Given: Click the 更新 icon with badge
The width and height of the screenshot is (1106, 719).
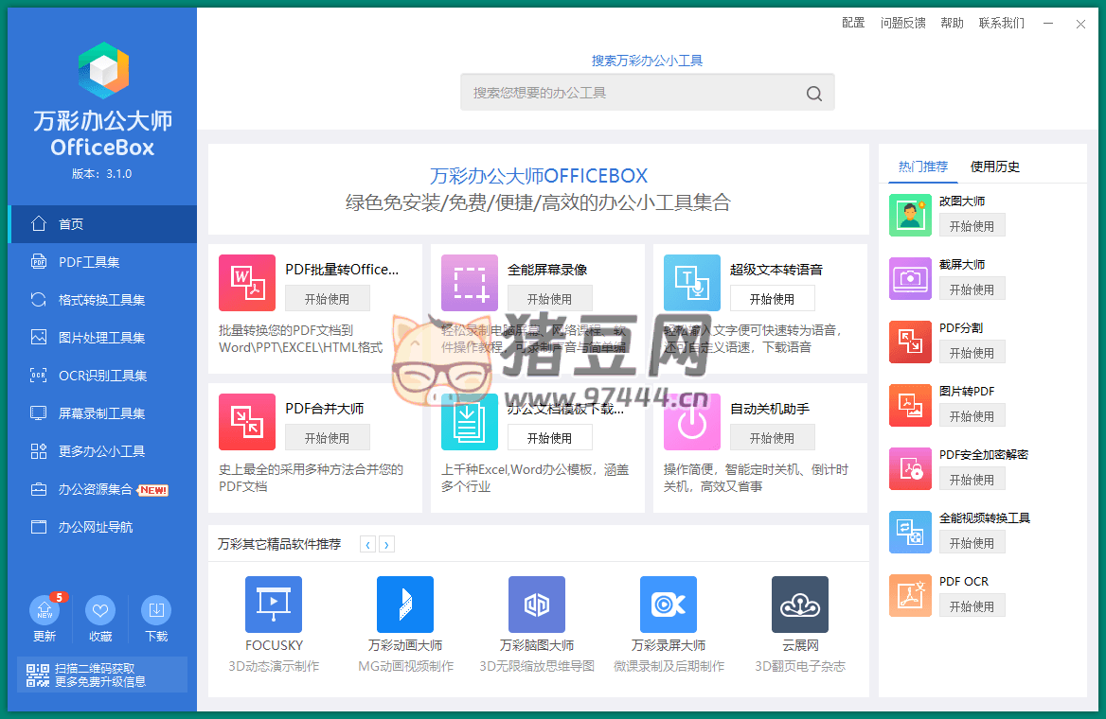Looking at the screenshot, I should pyautogui.click(x=45, y=610).
